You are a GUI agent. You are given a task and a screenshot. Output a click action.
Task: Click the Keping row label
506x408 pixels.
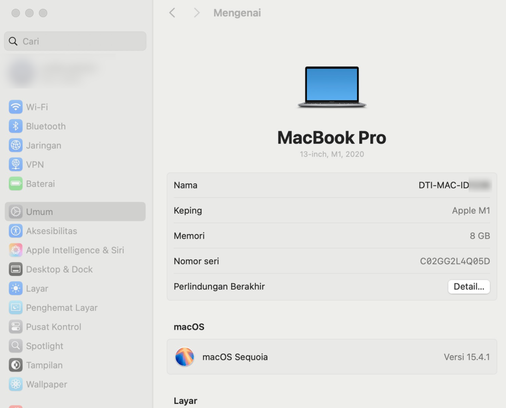coord(188,211)
